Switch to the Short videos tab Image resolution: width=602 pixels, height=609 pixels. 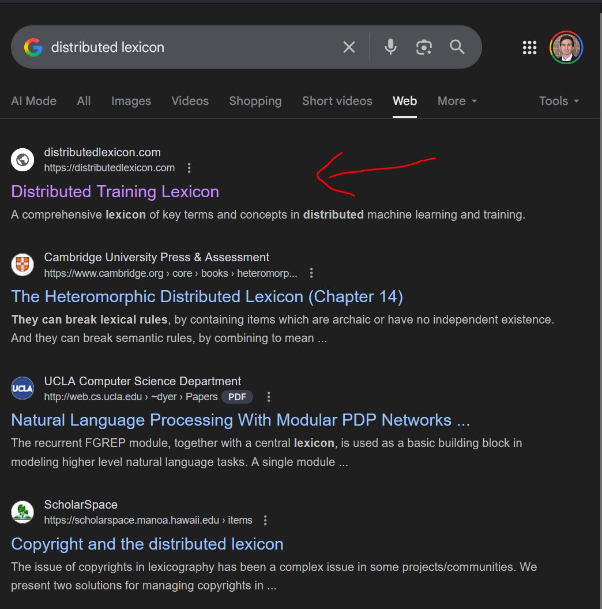pos(337,101)
